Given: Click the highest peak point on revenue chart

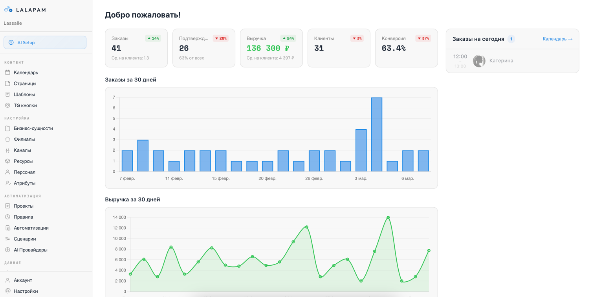Looking at the screenshot, I should [x=388, y=217].
